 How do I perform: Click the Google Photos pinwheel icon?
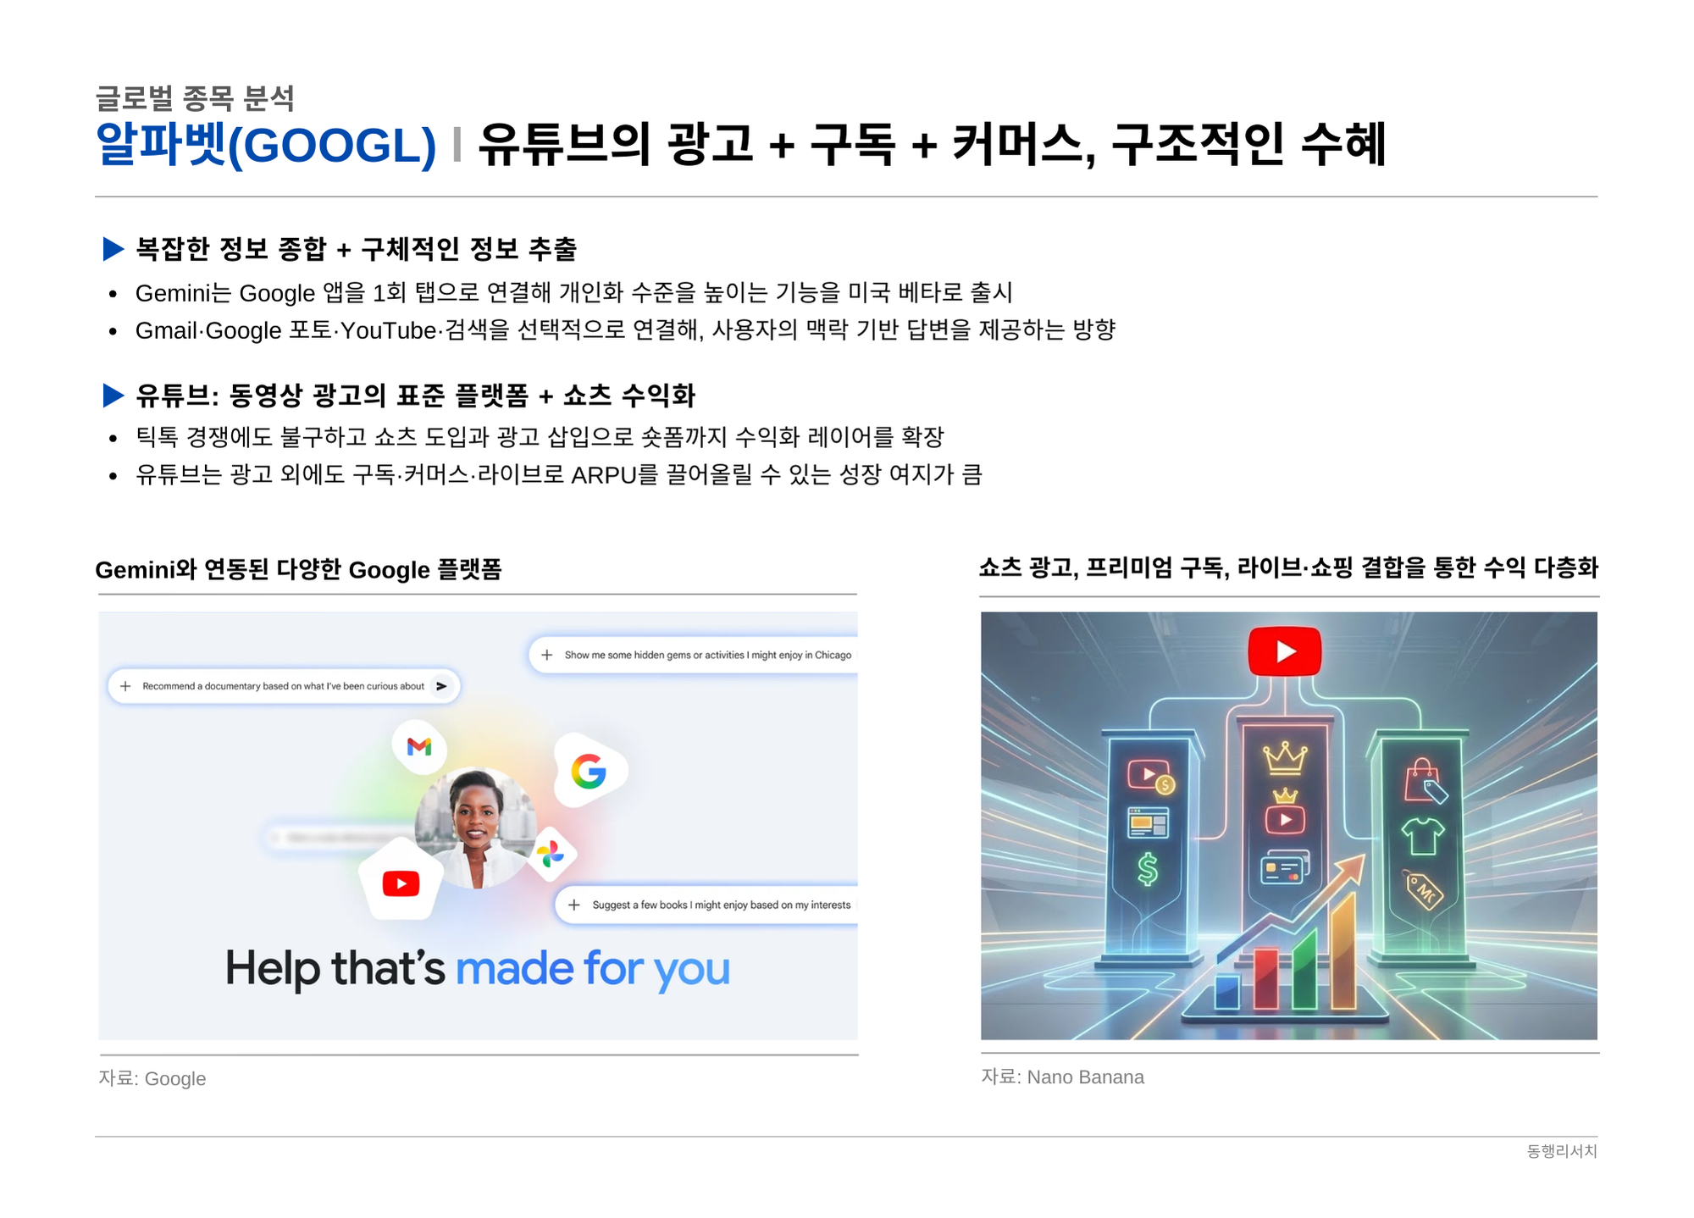point(551,854)
